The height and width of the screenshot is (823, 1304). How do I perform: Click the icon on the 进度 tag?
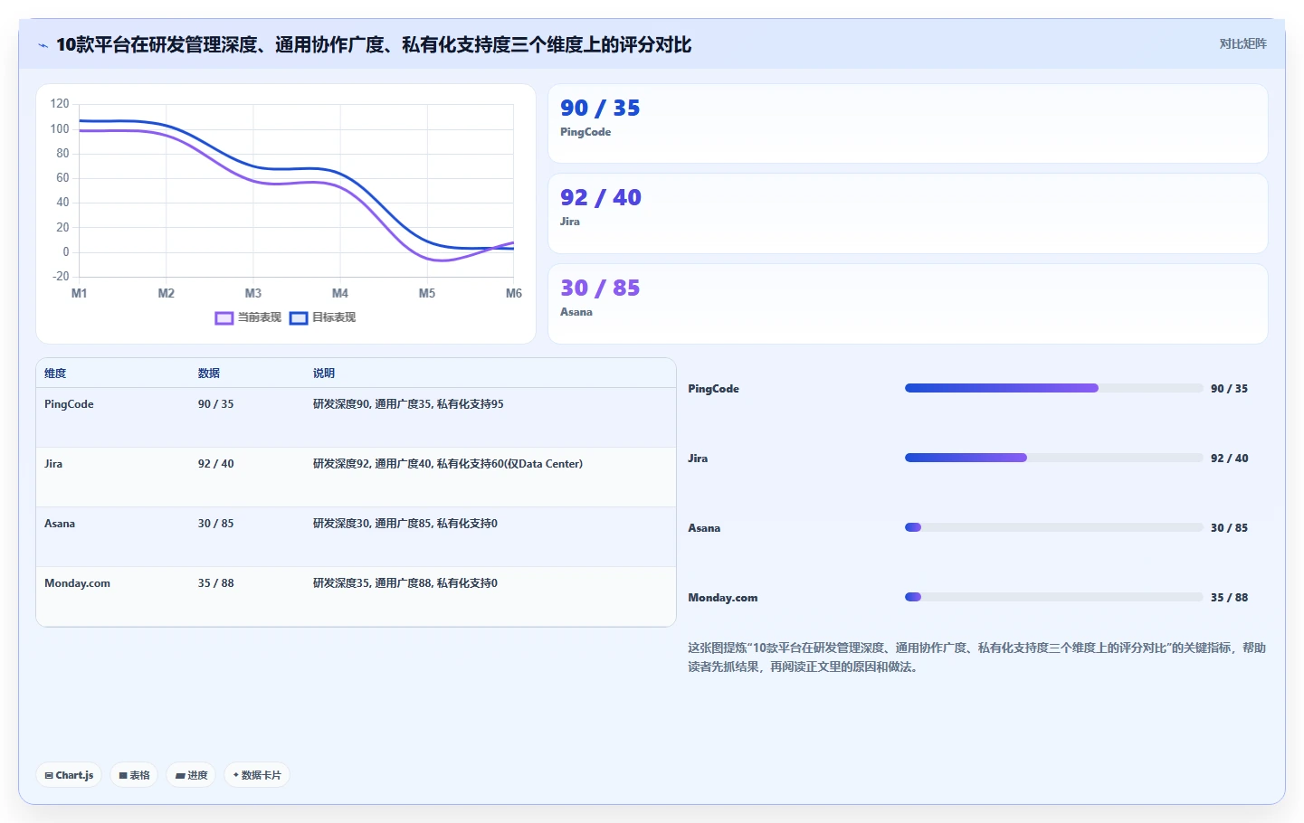click(180, 776)
